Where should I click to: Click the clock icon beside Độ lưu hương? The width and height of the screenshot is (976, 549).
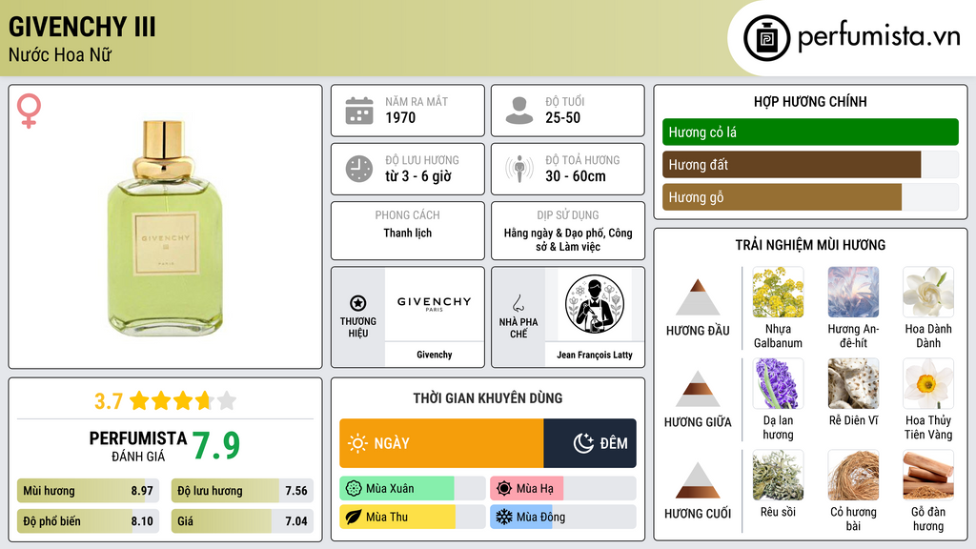[x=359, y=169]
